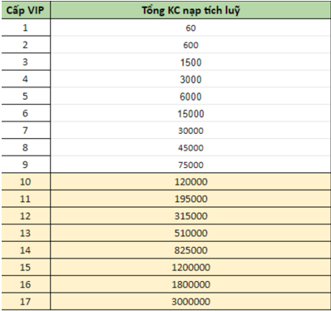This screenshot has width=331, height=311.
Task: Click VIP level 7 cell
Action: [26, 131]
